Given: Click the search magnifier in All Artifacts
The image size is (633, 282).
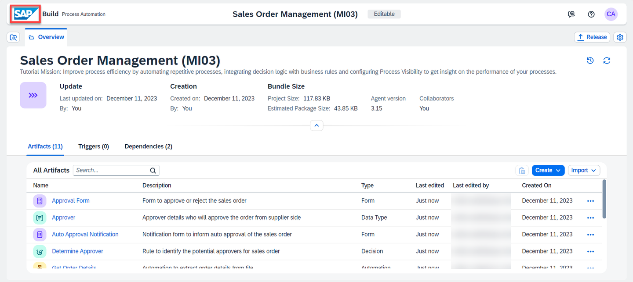Looking at the screenshot, I should coord(153,171).
